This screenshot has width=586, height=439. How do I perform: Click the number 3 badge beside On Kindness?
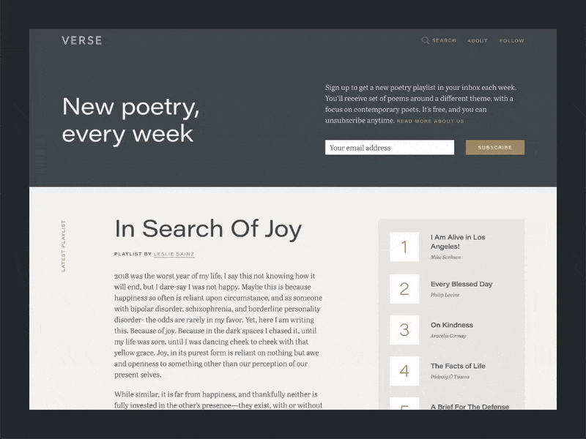(x=405, y=329)
